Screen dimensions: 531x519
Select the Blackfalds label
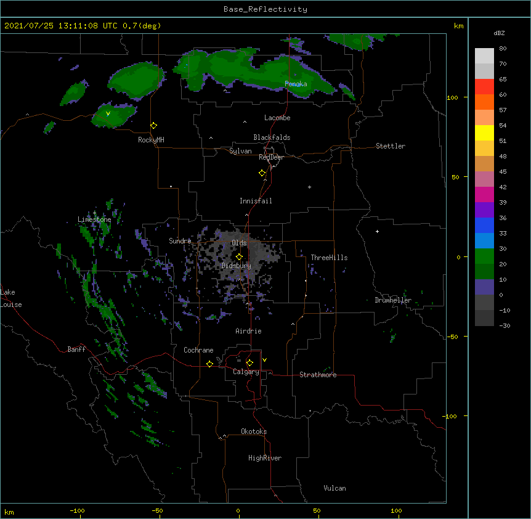pos(272,137)
